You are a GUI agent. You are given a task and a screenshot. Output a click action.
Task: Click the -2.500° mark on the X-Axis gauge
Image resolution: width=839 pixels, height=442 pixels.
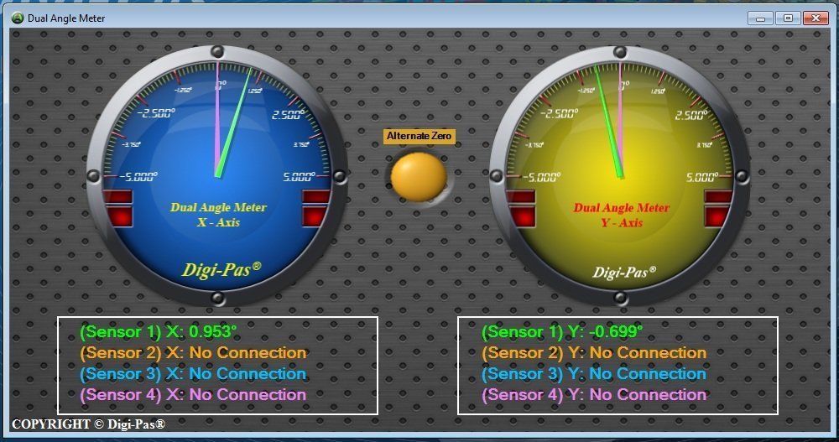[x=156, y=113]
